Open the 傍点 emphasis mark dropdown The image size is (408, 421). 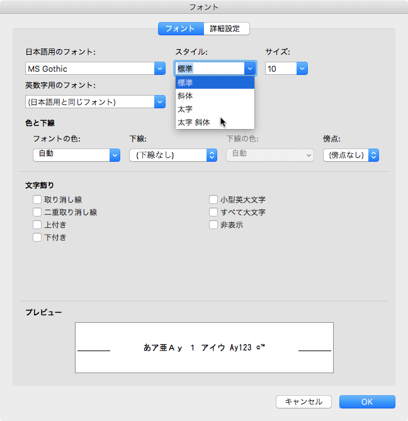tap(373, 154)
